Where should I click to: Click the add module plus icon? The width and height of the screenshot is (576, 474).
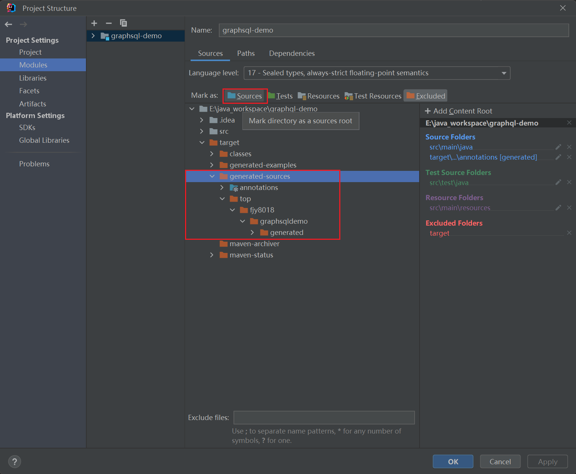94,23
